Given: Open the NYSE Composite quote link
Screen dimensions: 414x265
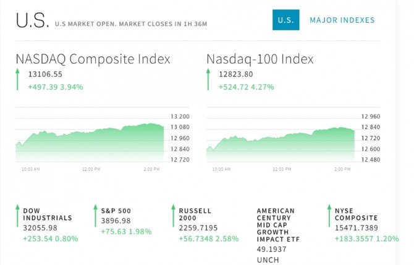Looking at the screenshot, I should click(356, 214).
